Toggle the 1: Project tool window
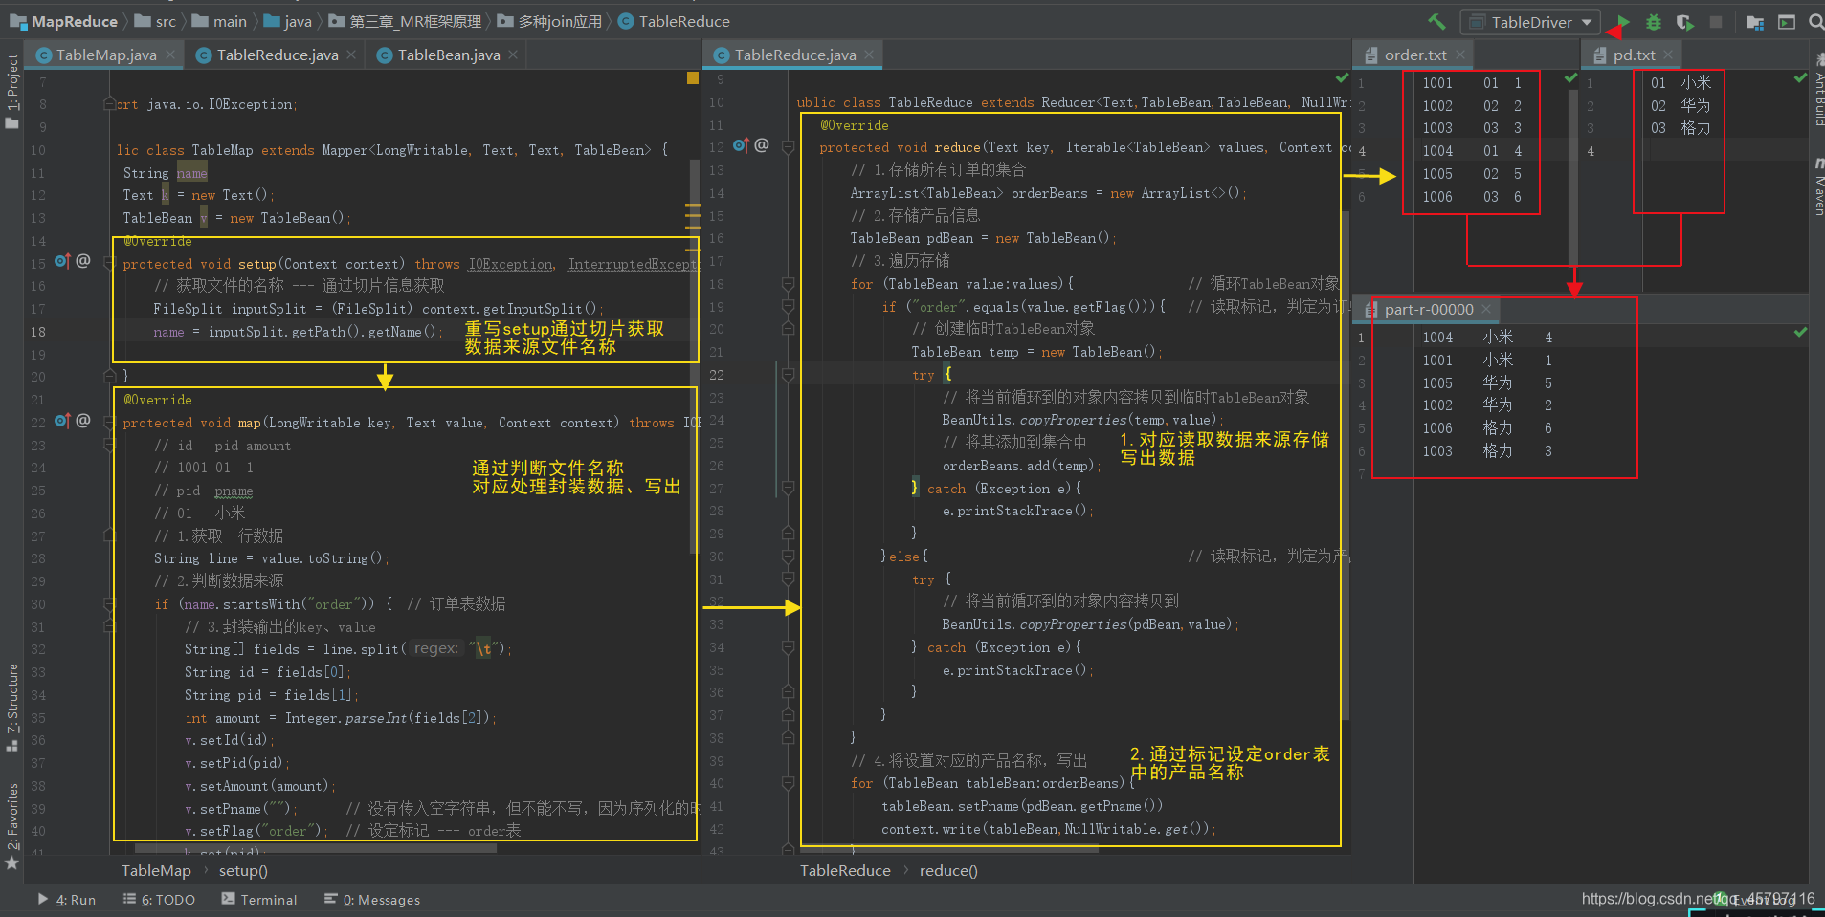Screen dimensions: 1825x917 (12, 91)
